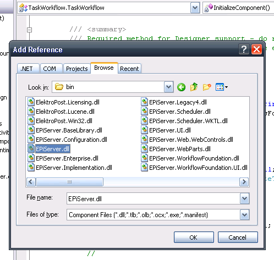This screenshot has height=260, width=274.
Task: Select EPiServer.WorkflowFoundation.UI.dll file name
Action: point(198,168)
